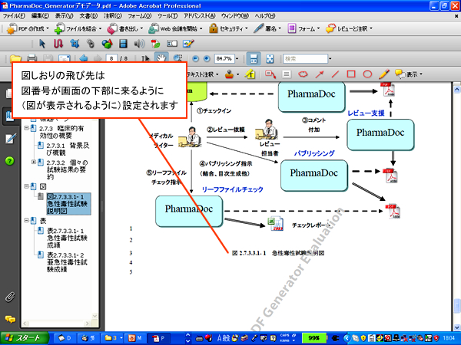Image resolution: width=461 pixels, height=345 pixels.
Task: Open the フォーム(O) menu
Action: coord(140,16)
